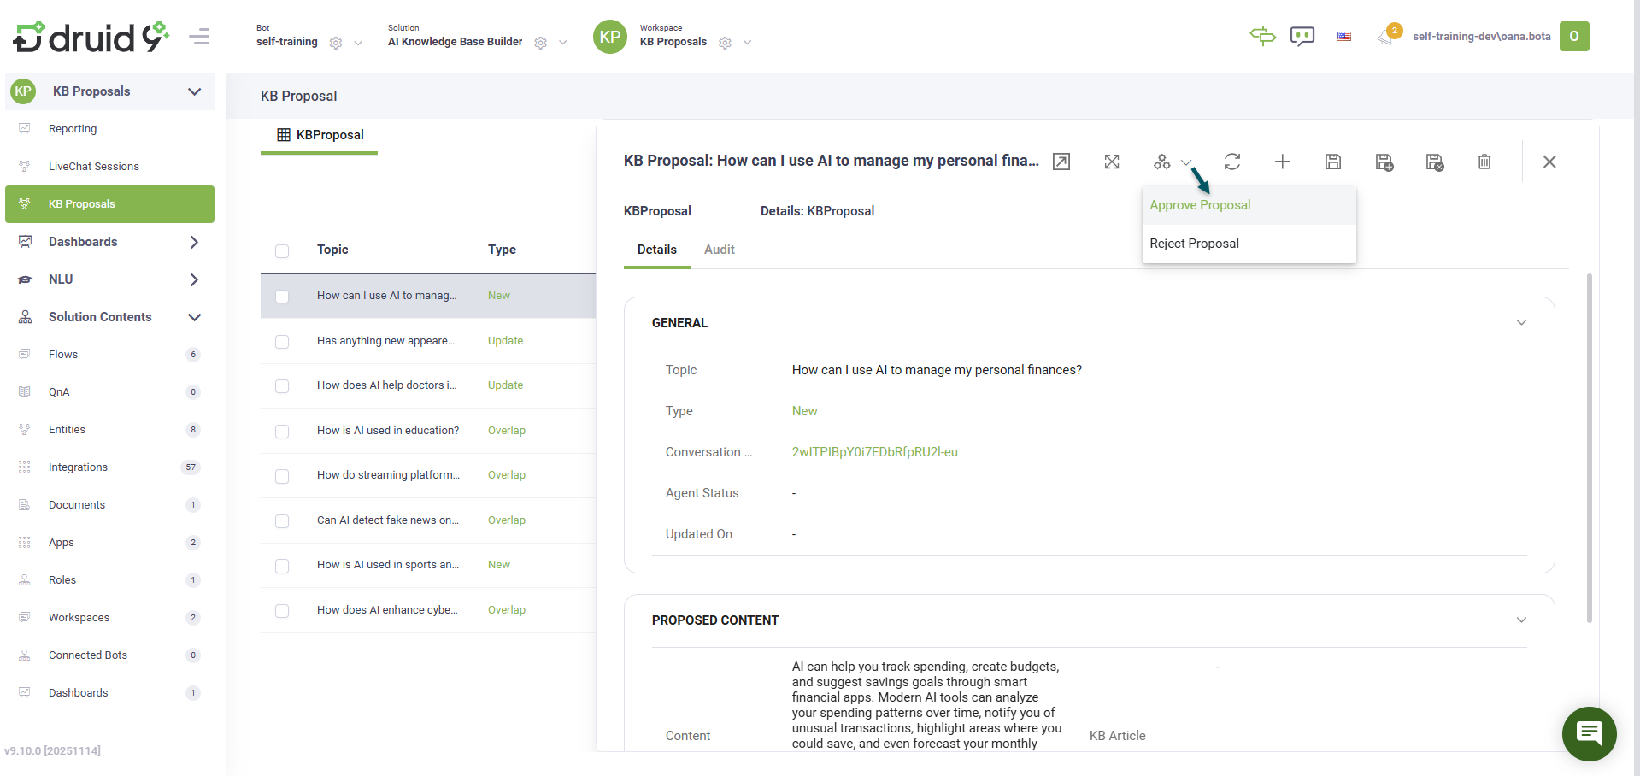Open the bot settings gear icon
The image size is (1640, 776).
tap(336, 43)
